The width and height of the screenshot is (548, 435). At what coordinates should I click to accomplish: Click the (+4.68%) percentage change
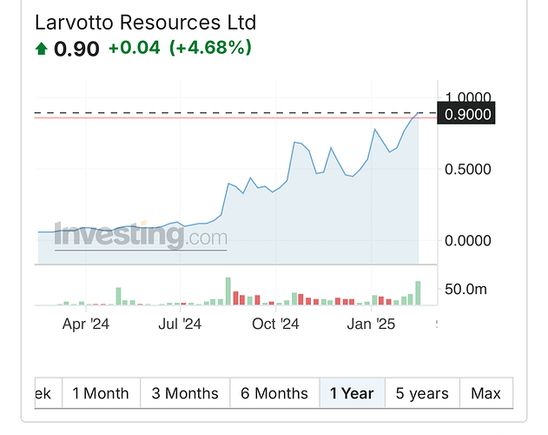(x=210, y=47)
